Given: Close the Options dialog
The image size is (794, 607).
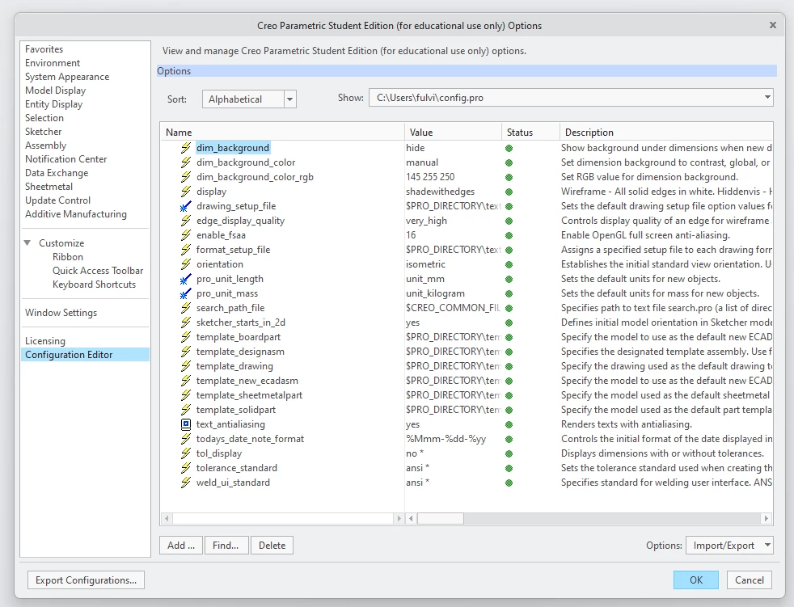Looking at the screenshot, I should [773, 25].
